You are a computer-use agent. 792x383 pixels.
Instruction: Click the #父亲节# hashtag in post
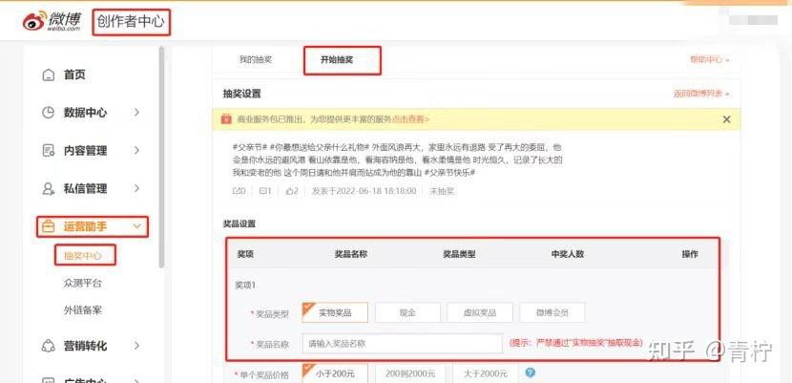249,147
